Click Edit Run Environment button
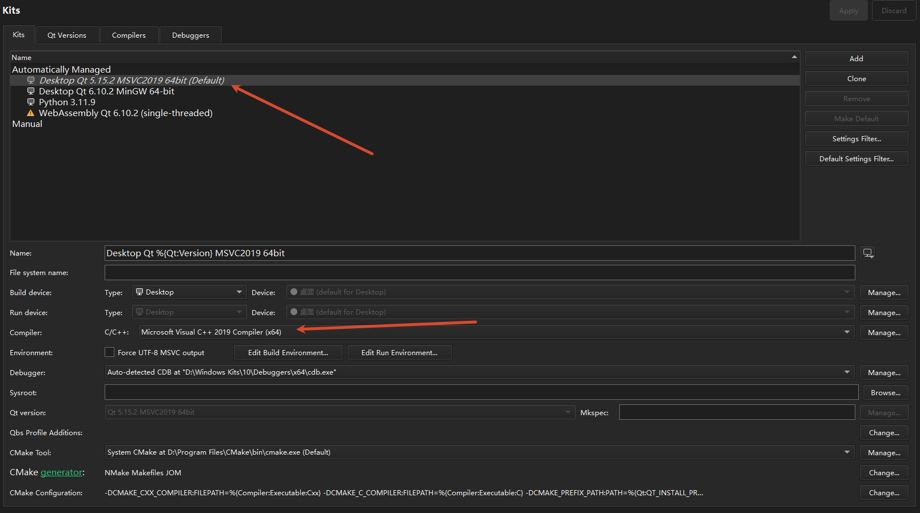Screen dimensions: 920x513 (399, 352)
